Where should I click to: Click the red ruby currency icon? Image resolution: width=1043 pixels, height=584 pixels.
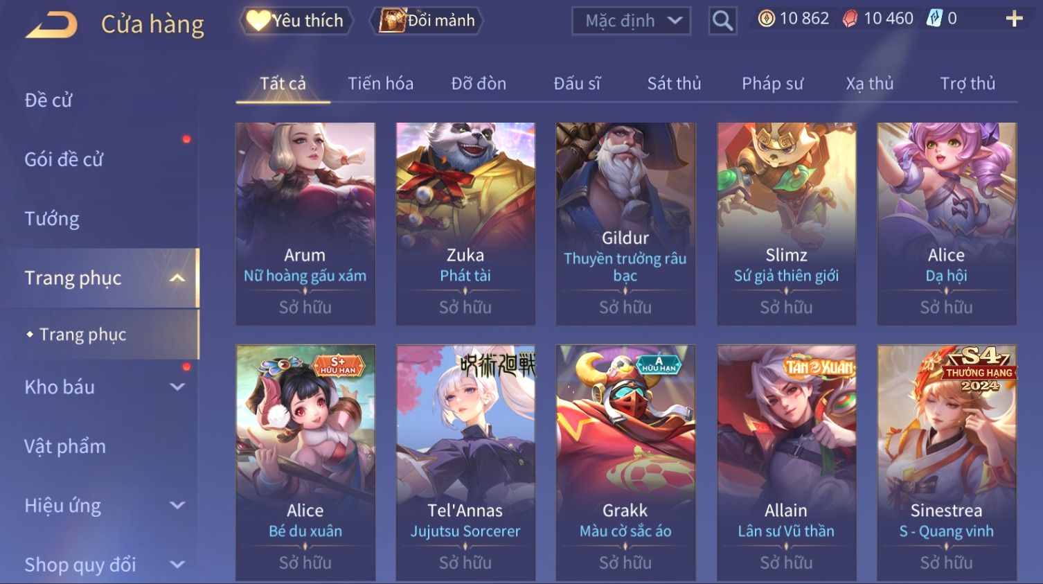click(x=850, y=19)
